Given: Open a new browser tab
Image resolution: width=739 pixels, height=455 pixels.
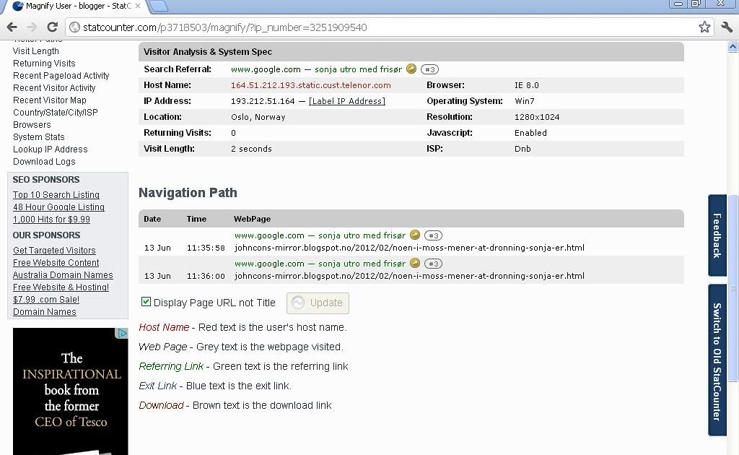Looking at the screenshot, I should tap(159, 6).
